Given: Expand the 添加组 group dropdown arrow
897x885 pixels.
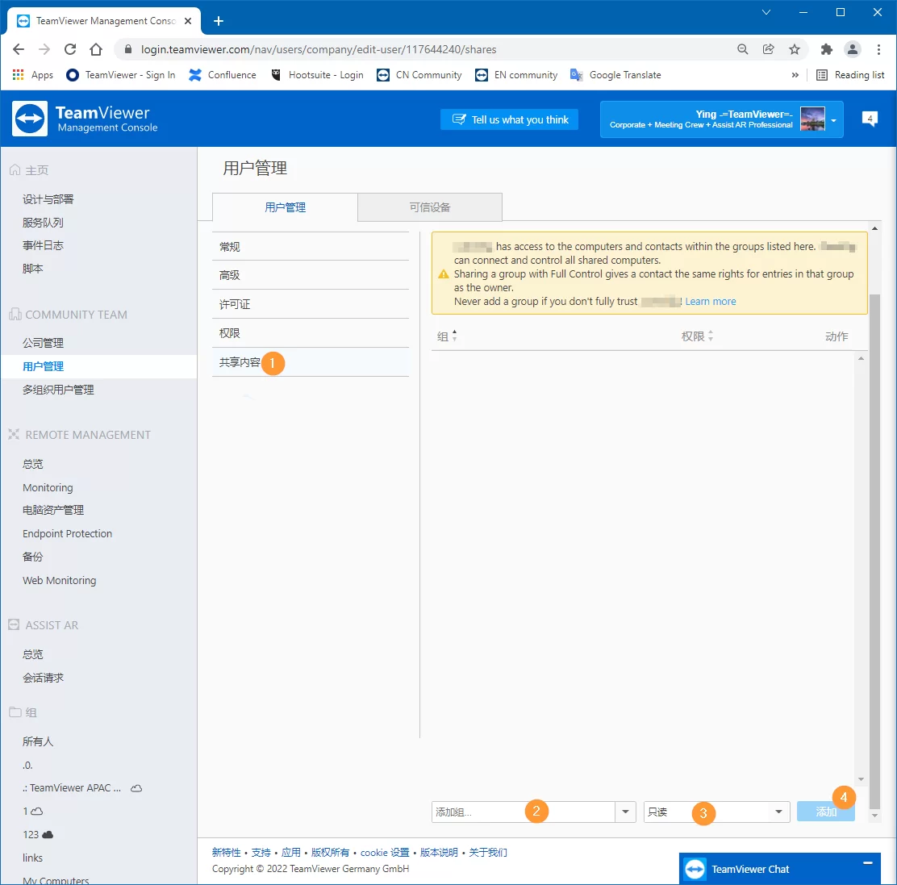Looking at the screenshot, I should 626,812.
